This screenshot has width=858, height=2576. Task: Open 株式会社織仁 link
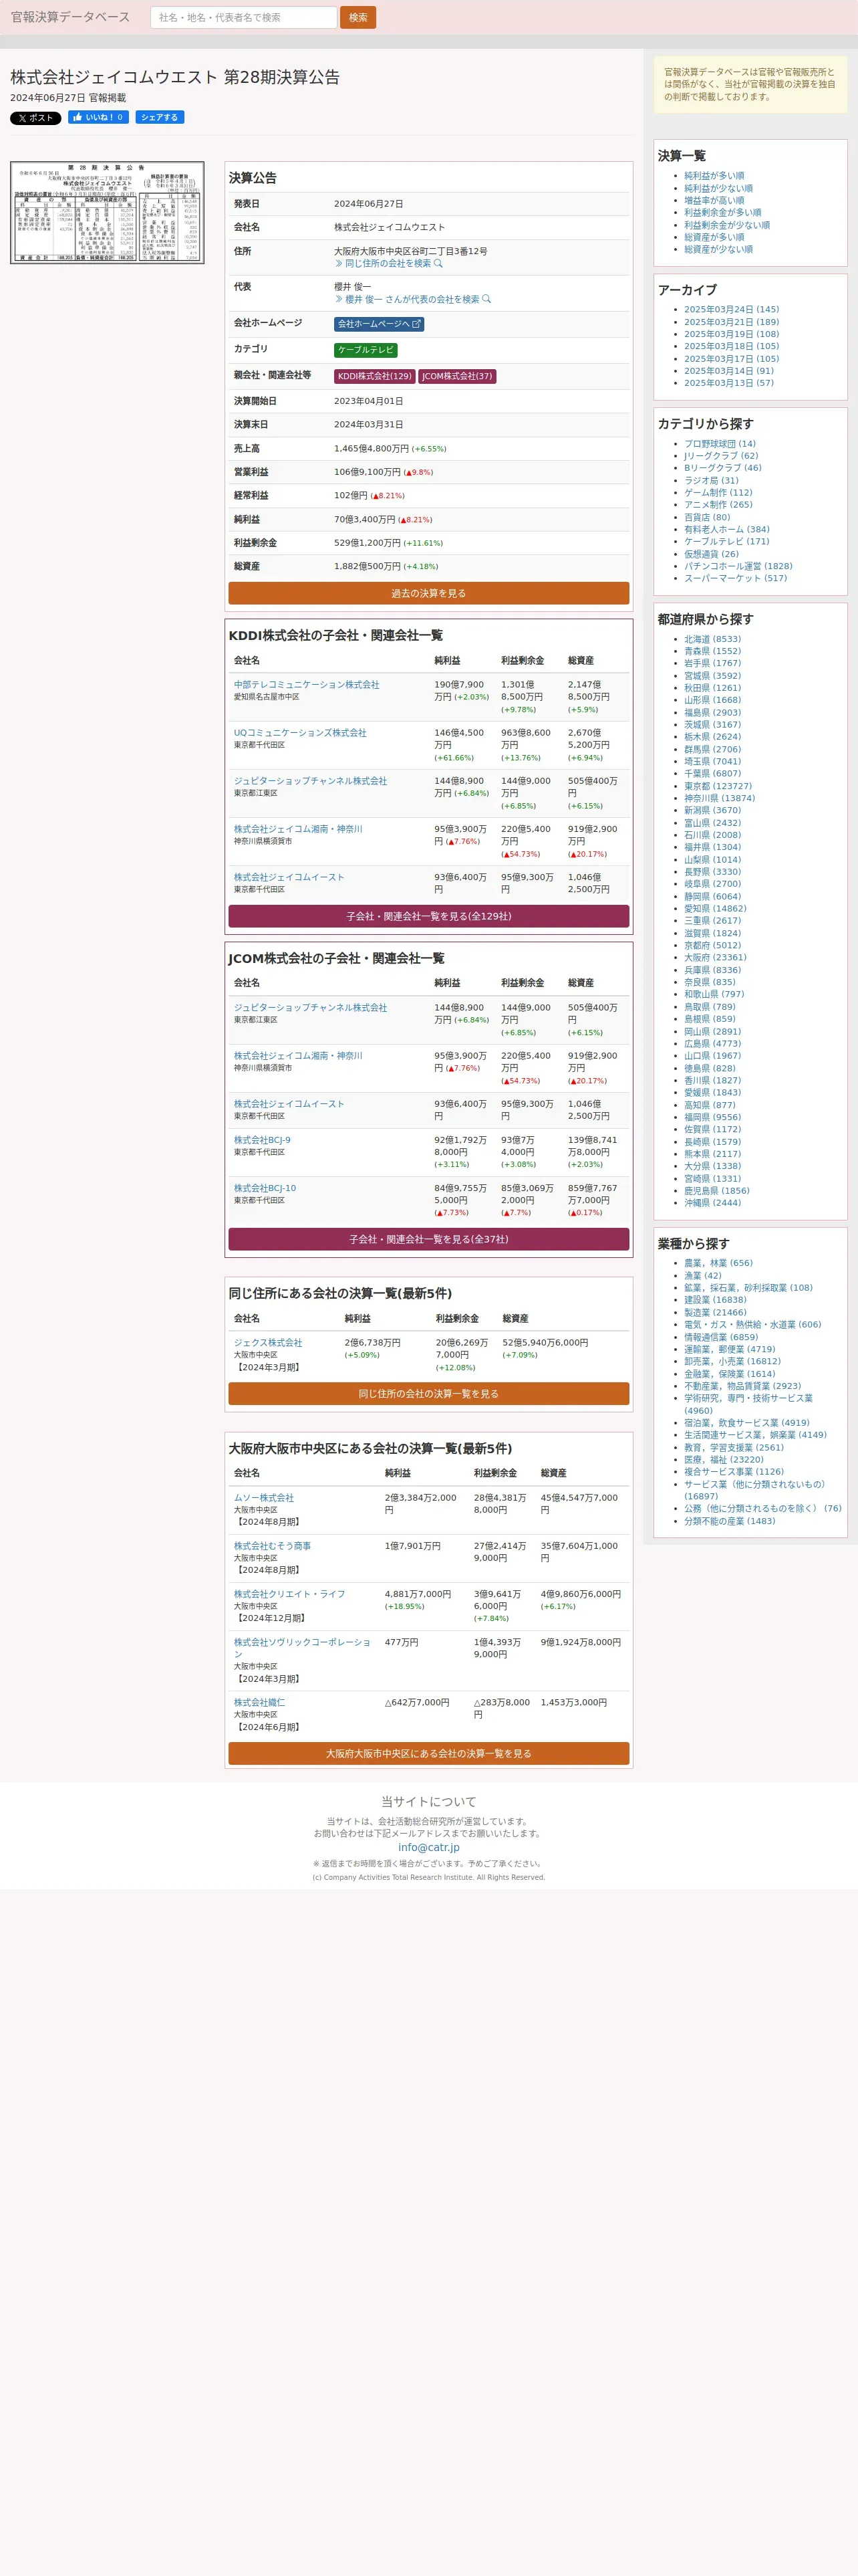[260, 1702]
